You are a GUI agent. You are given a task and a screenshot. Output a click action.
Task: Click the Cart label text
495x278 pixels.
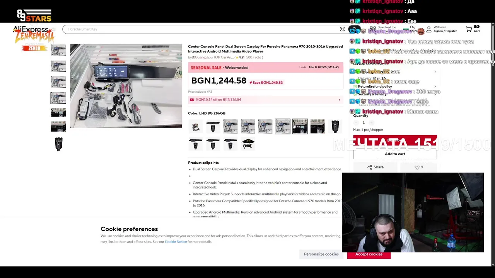click(x=476, y=31)
